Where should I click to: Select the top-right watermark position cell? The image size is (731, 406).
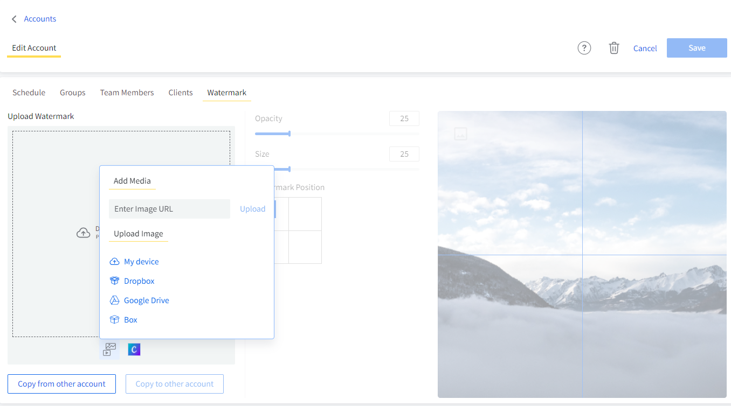(305, 214)
